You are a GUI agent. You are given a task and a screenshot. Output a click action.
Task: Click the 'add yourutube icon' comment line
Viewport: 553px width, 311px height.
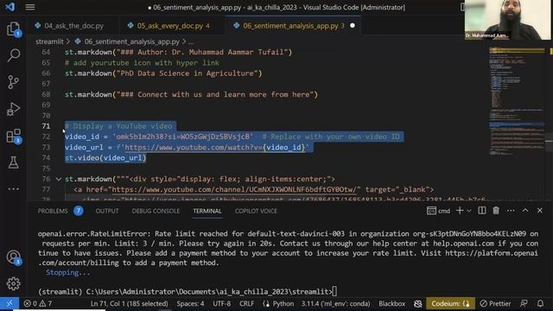(x=142, y=63)
